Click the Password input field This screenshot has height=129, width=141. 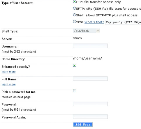pyautogui.click(x=90, y=104)
